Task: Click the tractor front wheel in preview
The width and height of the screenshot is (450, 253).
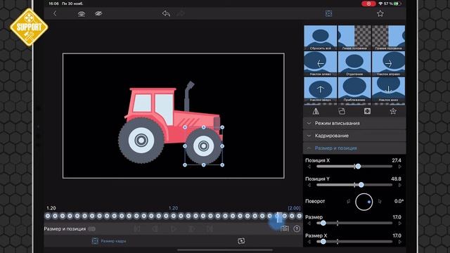Action: 203,146
